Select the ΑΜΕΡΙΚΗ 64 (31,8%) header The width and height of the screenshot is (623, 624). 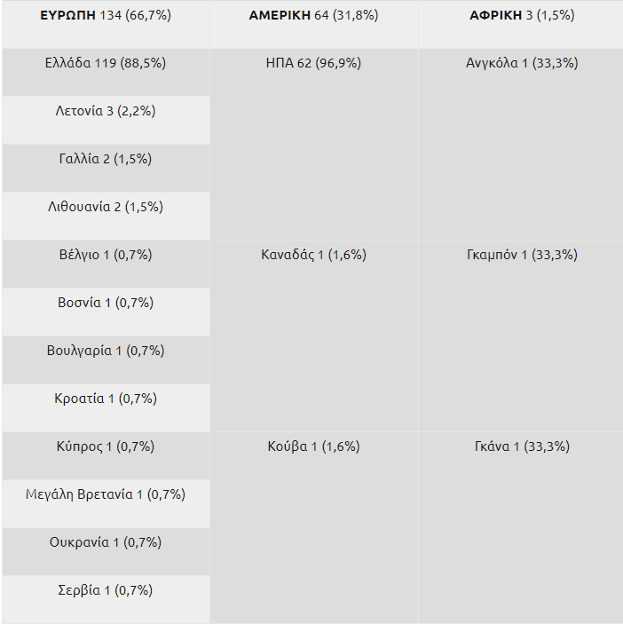pos(313,16)
